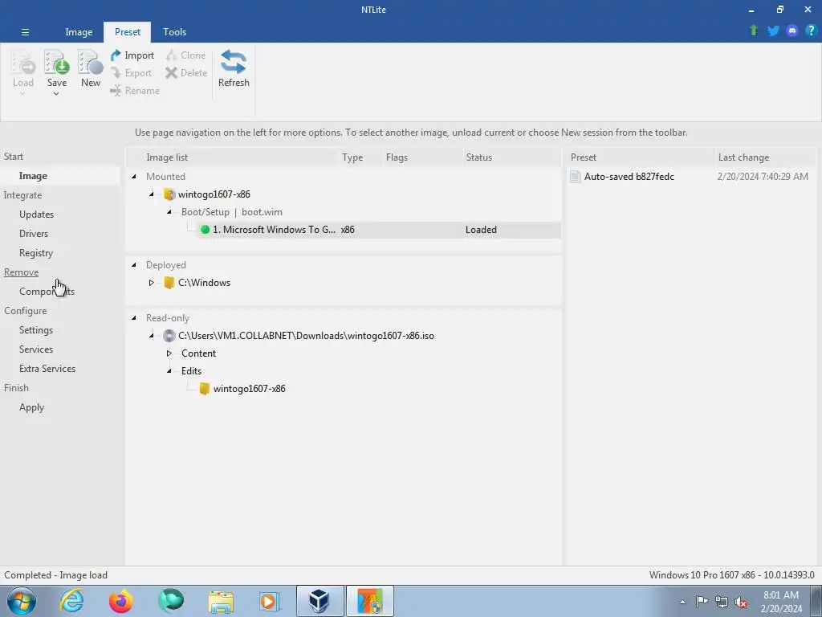Refresh the image list
Screen dimensions: 822x617
point(234,68)
